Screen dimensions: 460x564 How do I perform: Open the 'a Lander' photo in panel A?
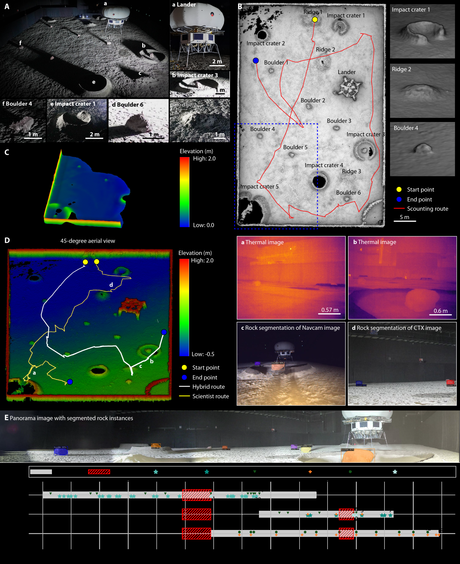pyautogui.click(x=200, y=35)
